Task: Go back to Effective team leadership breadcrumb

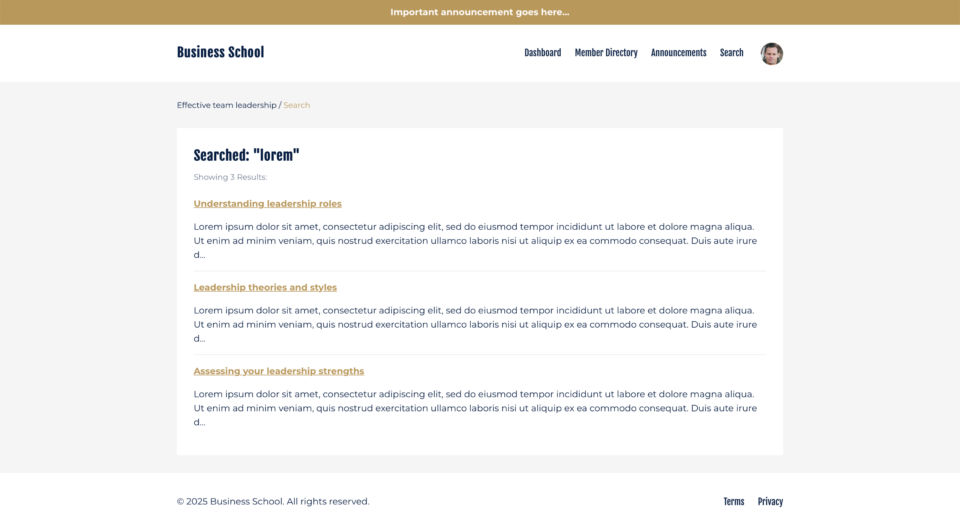Action: click(226, 105)
